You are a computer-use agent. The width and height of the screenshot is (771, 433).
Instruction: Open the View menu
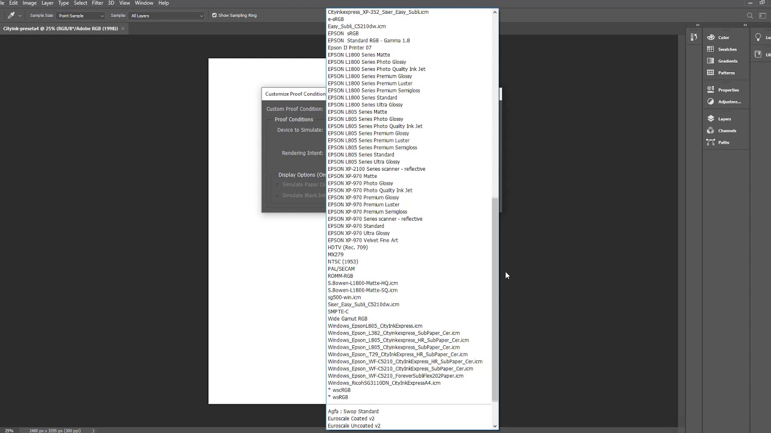125,3
